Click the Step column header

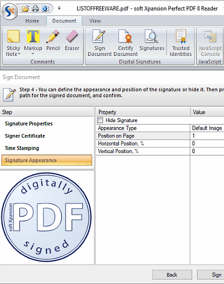47,112
